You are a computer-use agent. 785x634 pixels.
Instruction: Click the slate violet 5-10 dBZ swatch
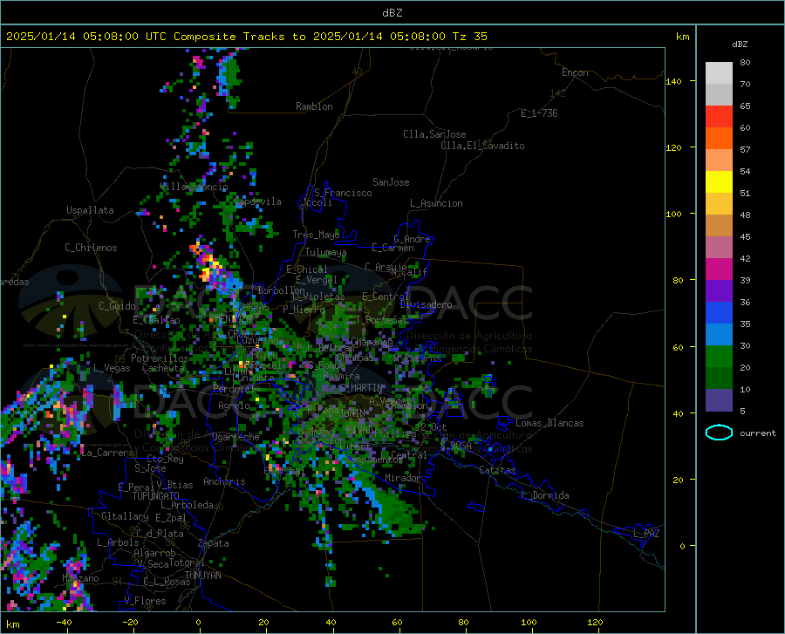(x=719, y=400)
